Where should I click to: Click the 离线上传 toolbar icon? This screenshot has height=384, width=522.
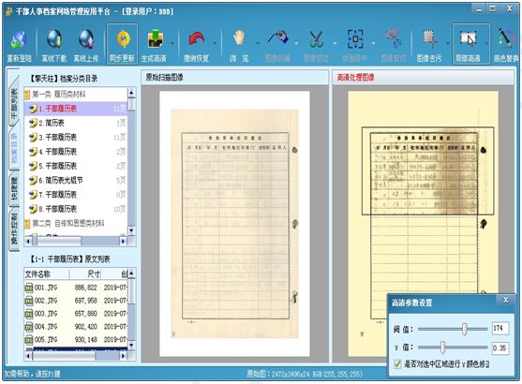pyautogui.click(x=86, y=39)
